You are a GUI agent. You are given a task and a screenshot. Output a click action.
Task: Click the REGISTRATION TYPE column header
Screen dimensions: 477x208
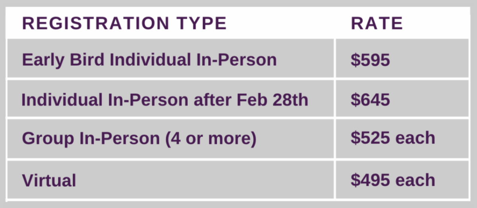coord(124,23)
